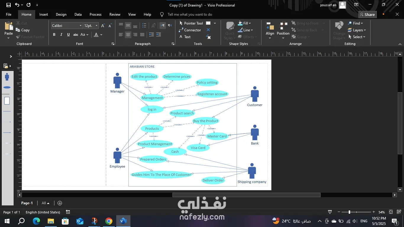Click the Save icon in title bar

coord(9,5)
